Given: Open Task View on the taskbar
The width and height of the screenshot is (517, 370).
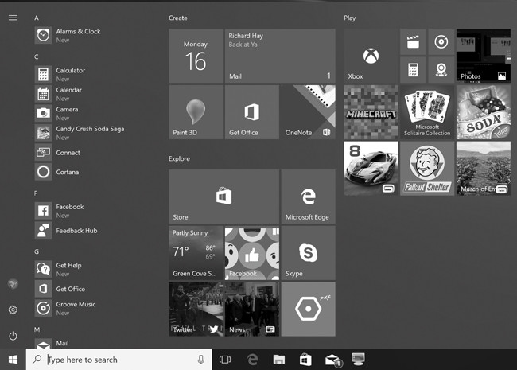Looking at the screenshot, I should point(225,360).
